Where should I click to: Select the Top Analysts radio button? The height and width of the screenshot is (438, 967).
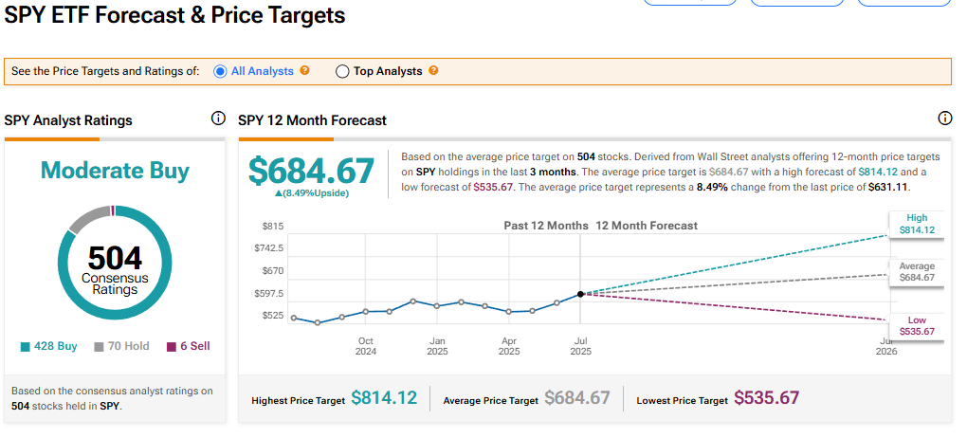[342, 71]
